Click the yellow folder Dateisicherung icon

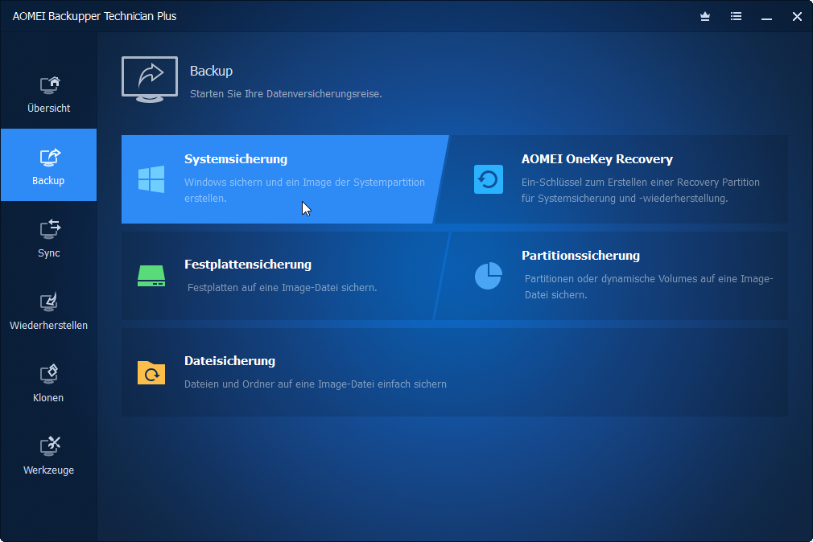click(151, 372)
